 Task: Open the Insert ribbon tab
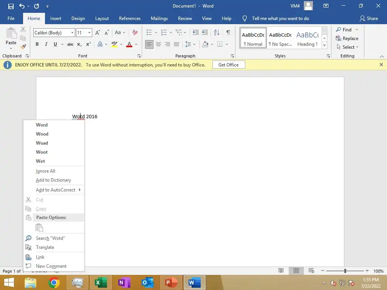coord(56,19)
